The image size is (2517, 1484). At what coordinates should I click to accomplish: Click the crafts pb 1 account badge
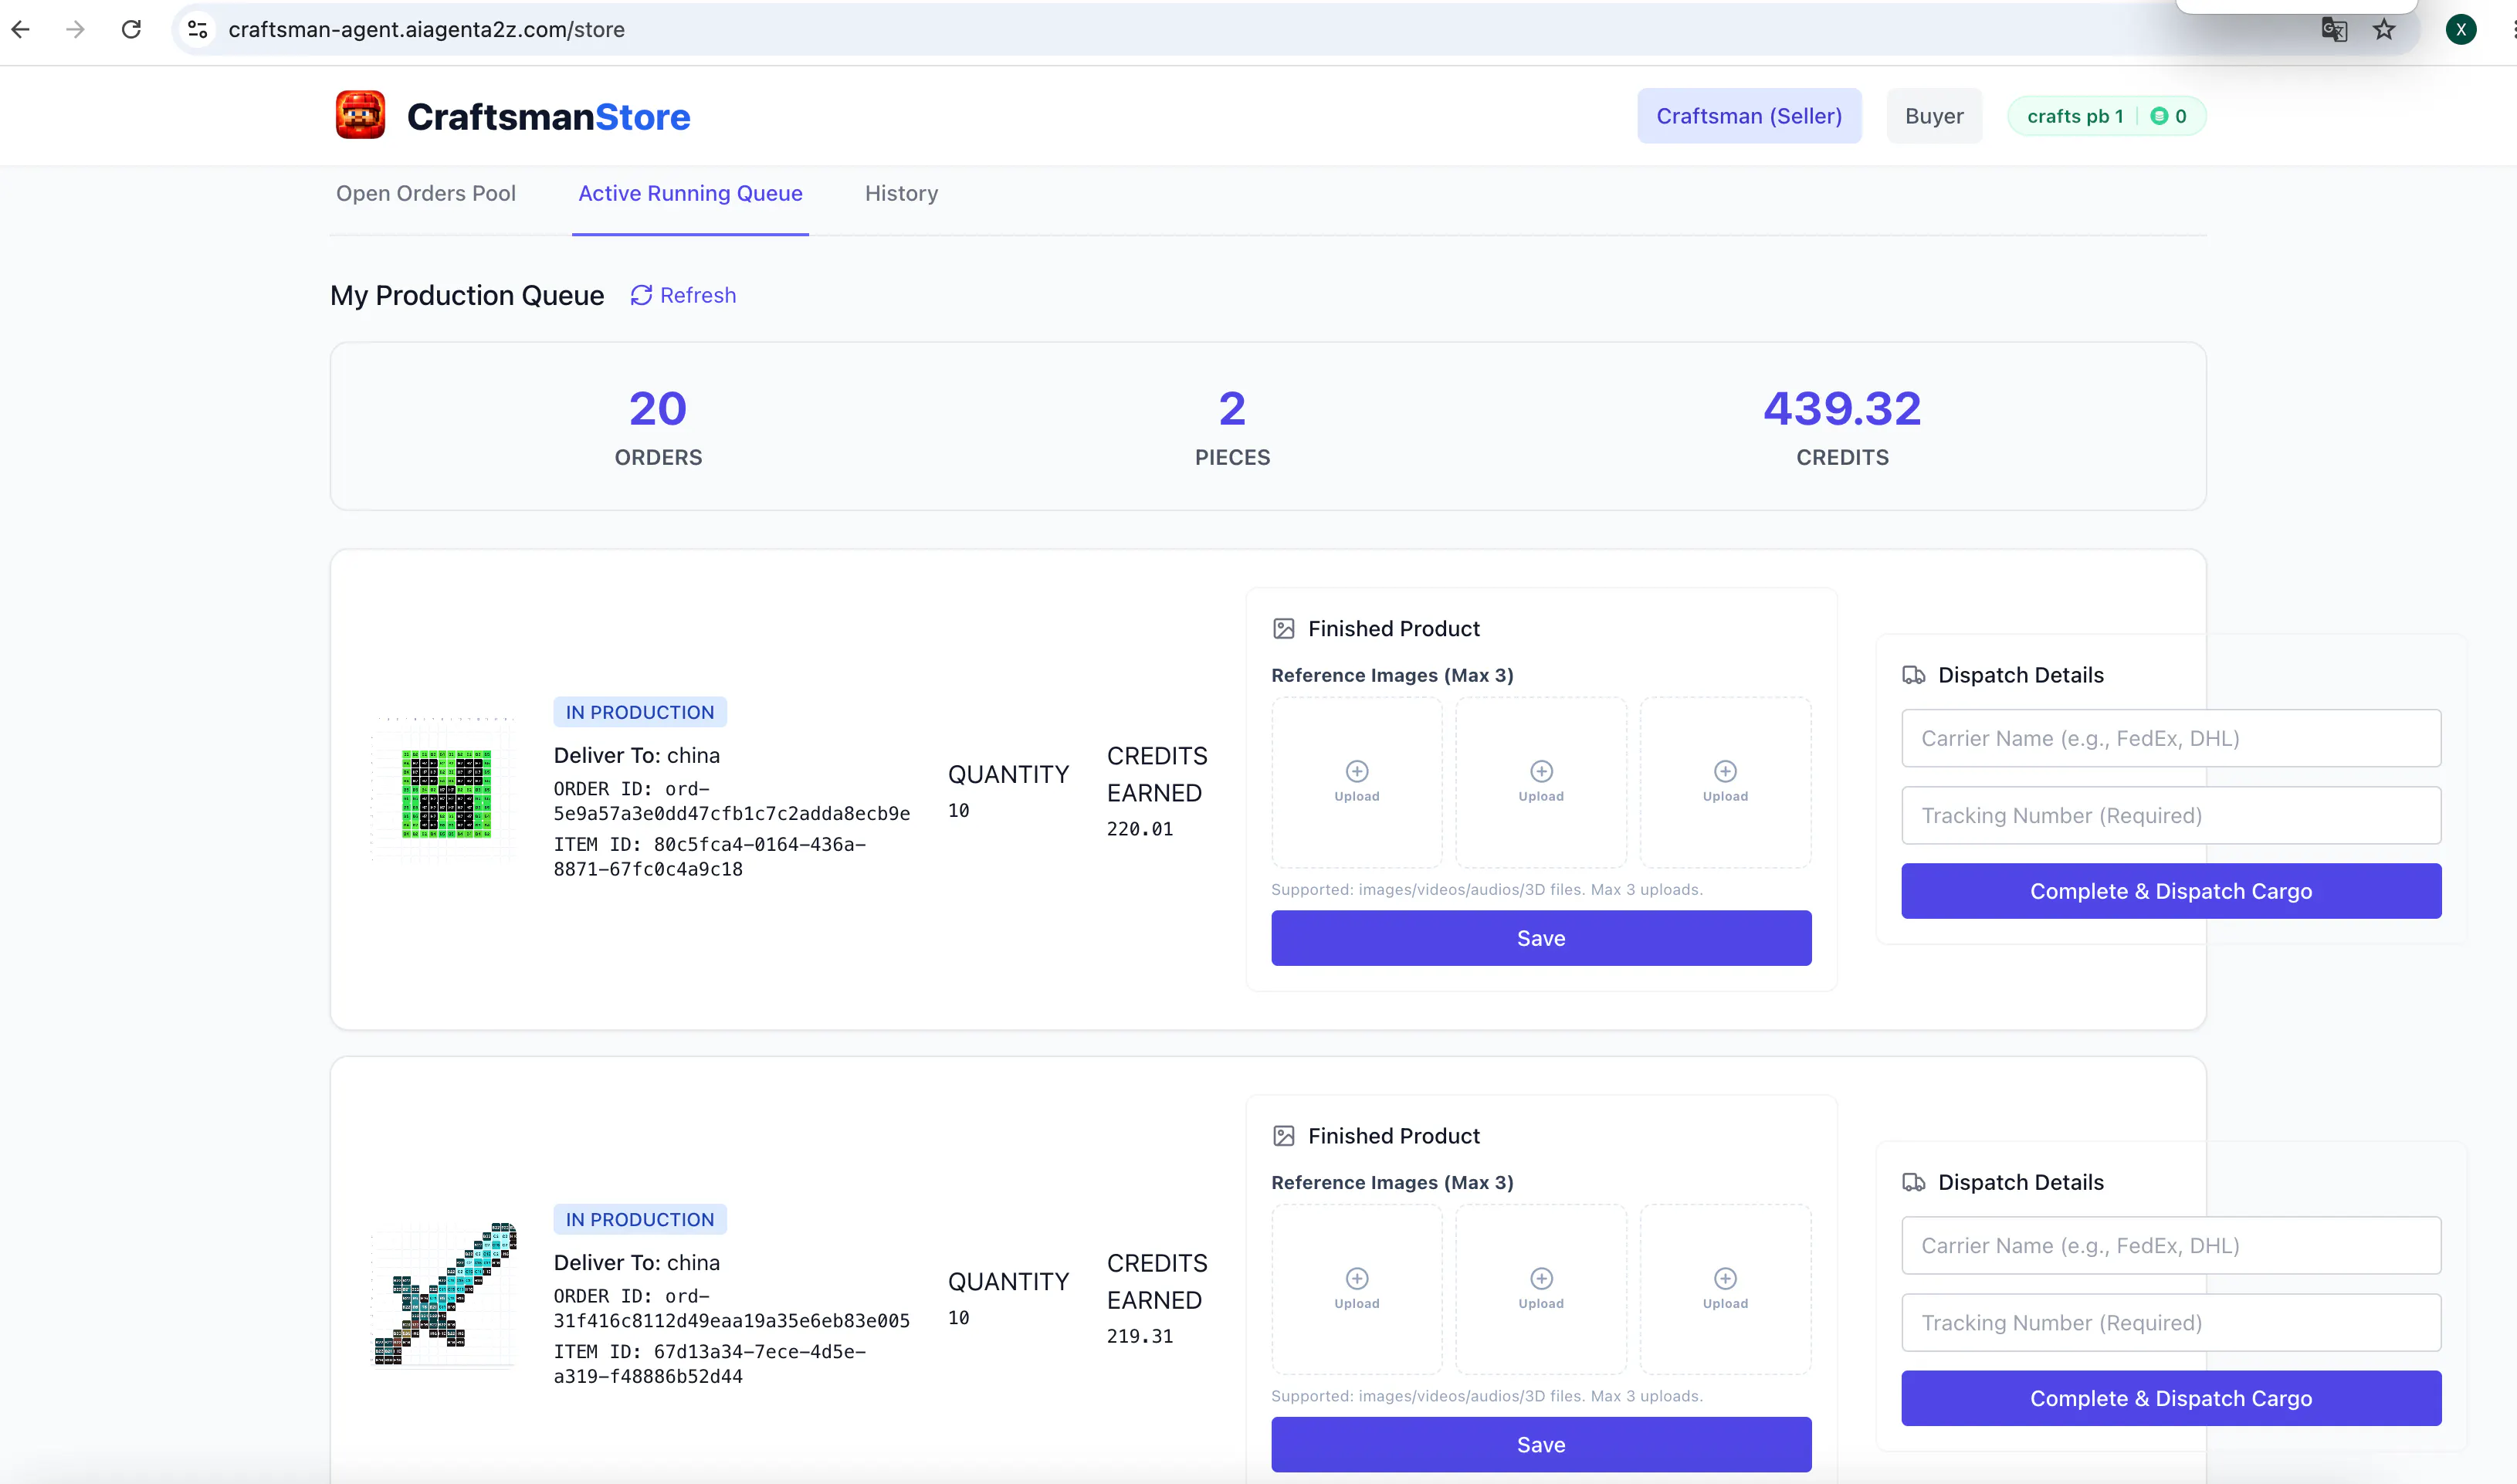tap(2106, 116)
